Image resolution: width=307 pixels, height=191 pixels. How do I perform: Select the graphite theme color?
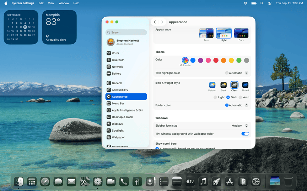pos(247,60)
